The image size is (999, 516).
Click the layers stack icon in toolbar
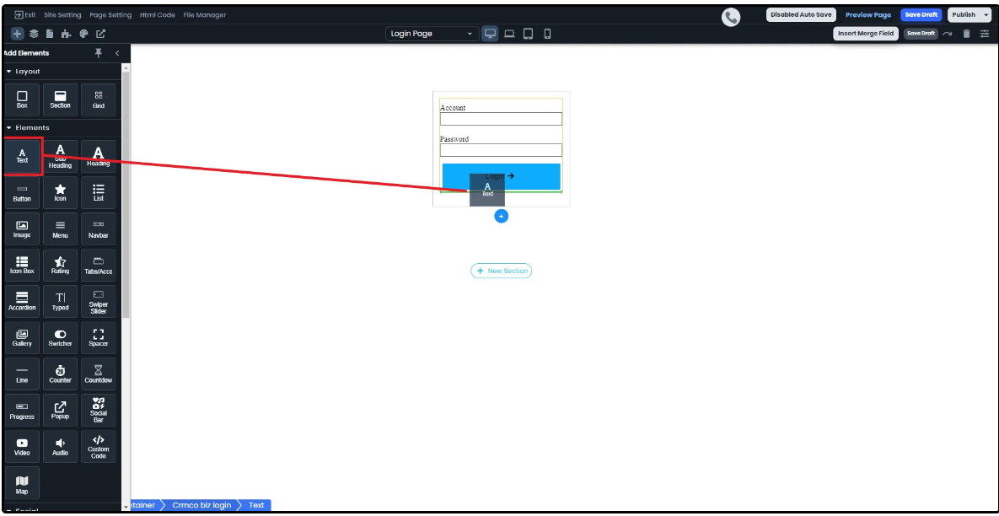[x=34, y=34]
